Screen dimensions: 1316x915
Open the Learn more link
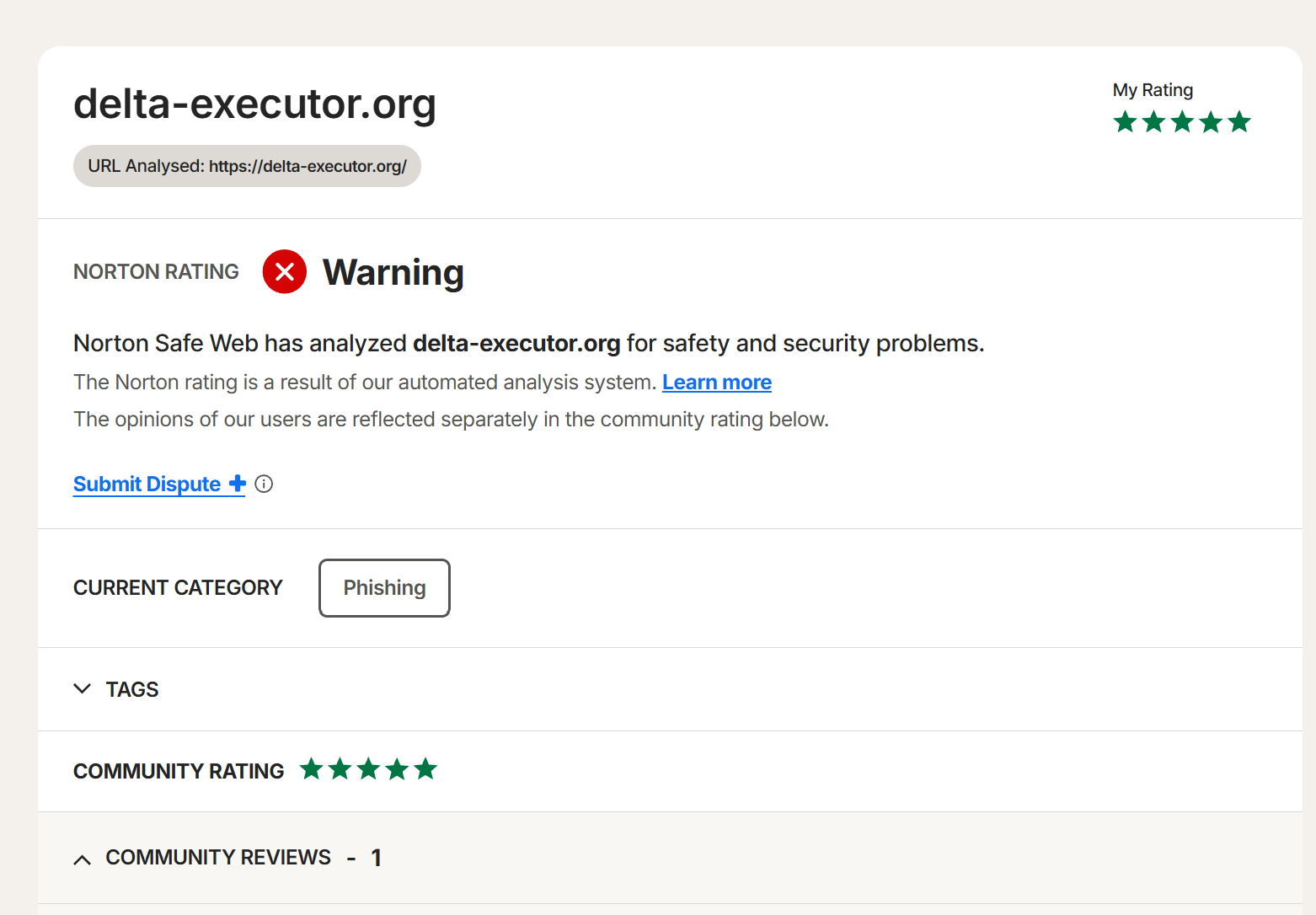click(x=716, y=383)
